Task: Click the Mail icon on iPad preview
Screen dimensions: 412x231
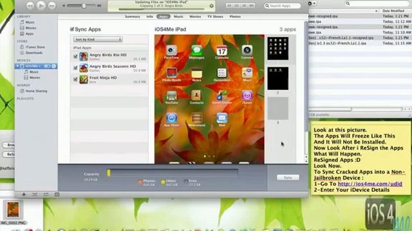Action: 222,118
